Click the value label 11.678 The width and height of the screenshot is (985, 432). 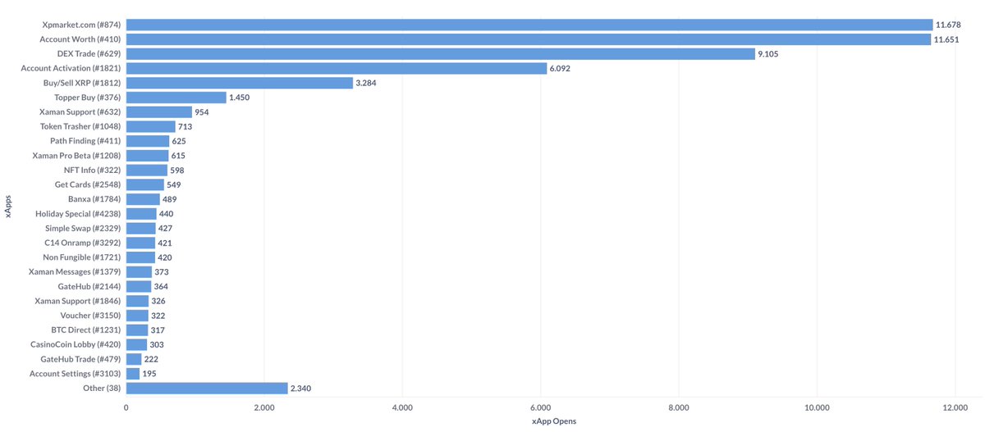coord(950,25)
